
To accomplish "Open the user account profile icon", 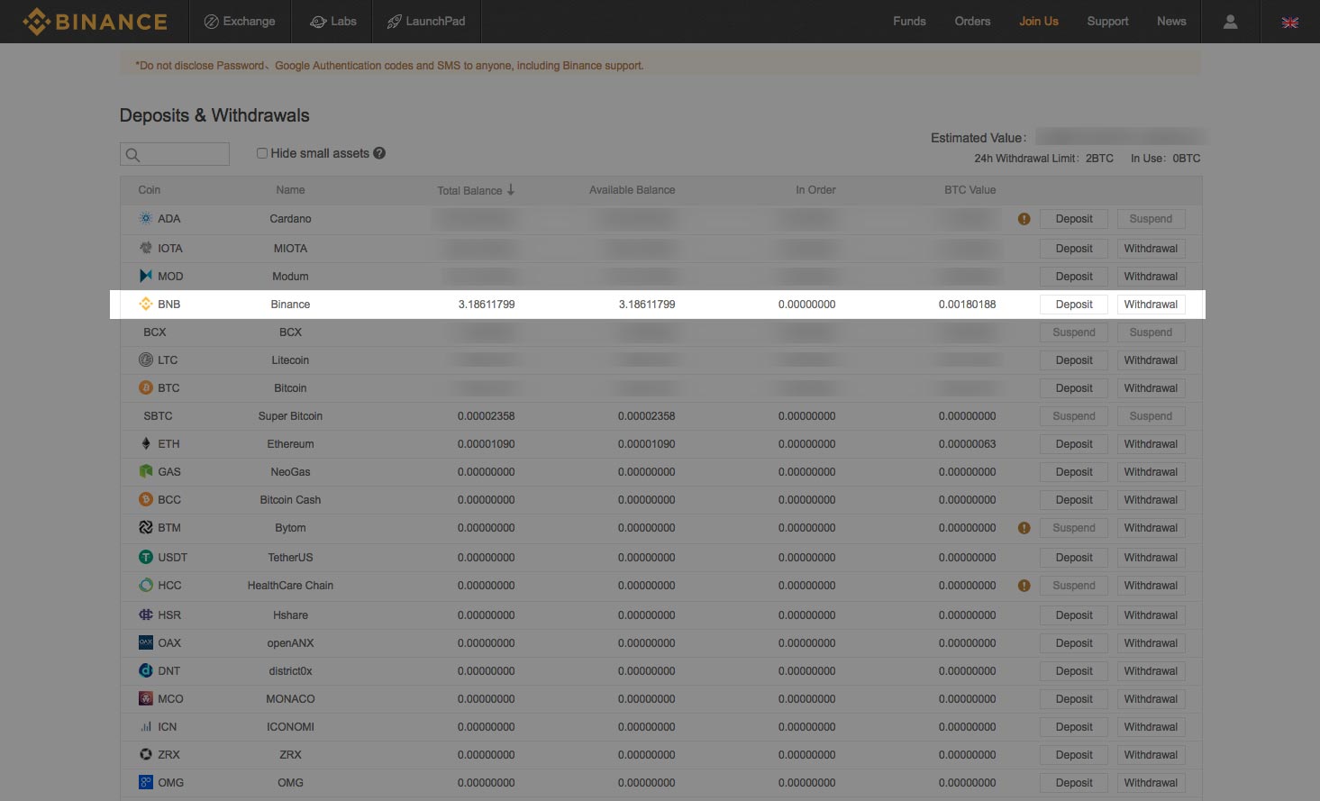I will click(x=1230, y=22).
